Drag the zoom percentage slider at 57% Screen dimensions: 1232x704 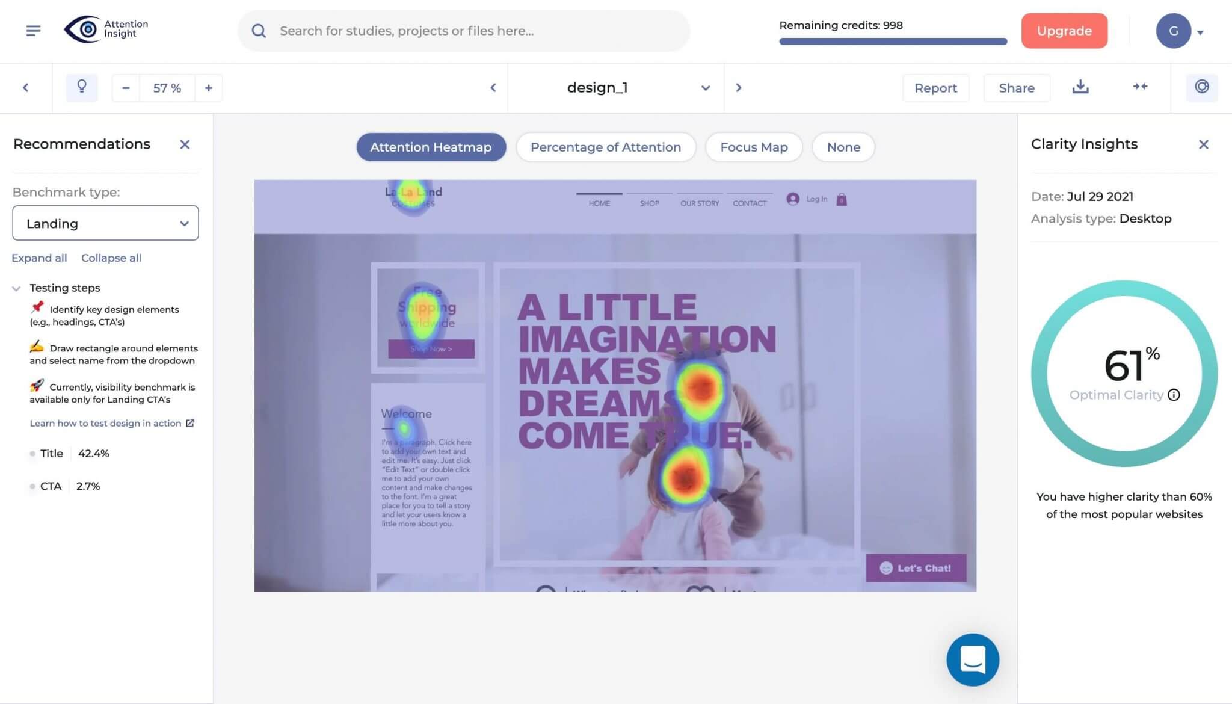166,88
